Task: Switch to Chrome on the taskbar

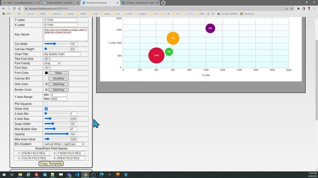Action: [x=85, y=175]
